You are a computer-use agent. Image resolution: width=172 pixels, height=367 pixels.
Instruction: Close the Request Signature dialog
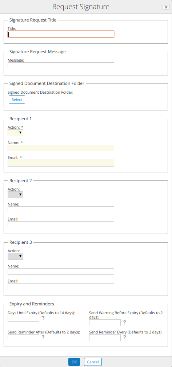(166, 7)
